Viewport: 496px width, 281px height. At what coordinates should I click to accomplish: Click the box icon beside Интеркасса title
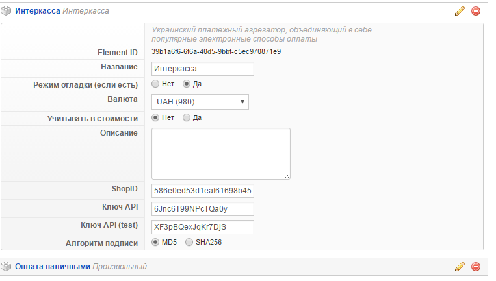tap(7, 11)
